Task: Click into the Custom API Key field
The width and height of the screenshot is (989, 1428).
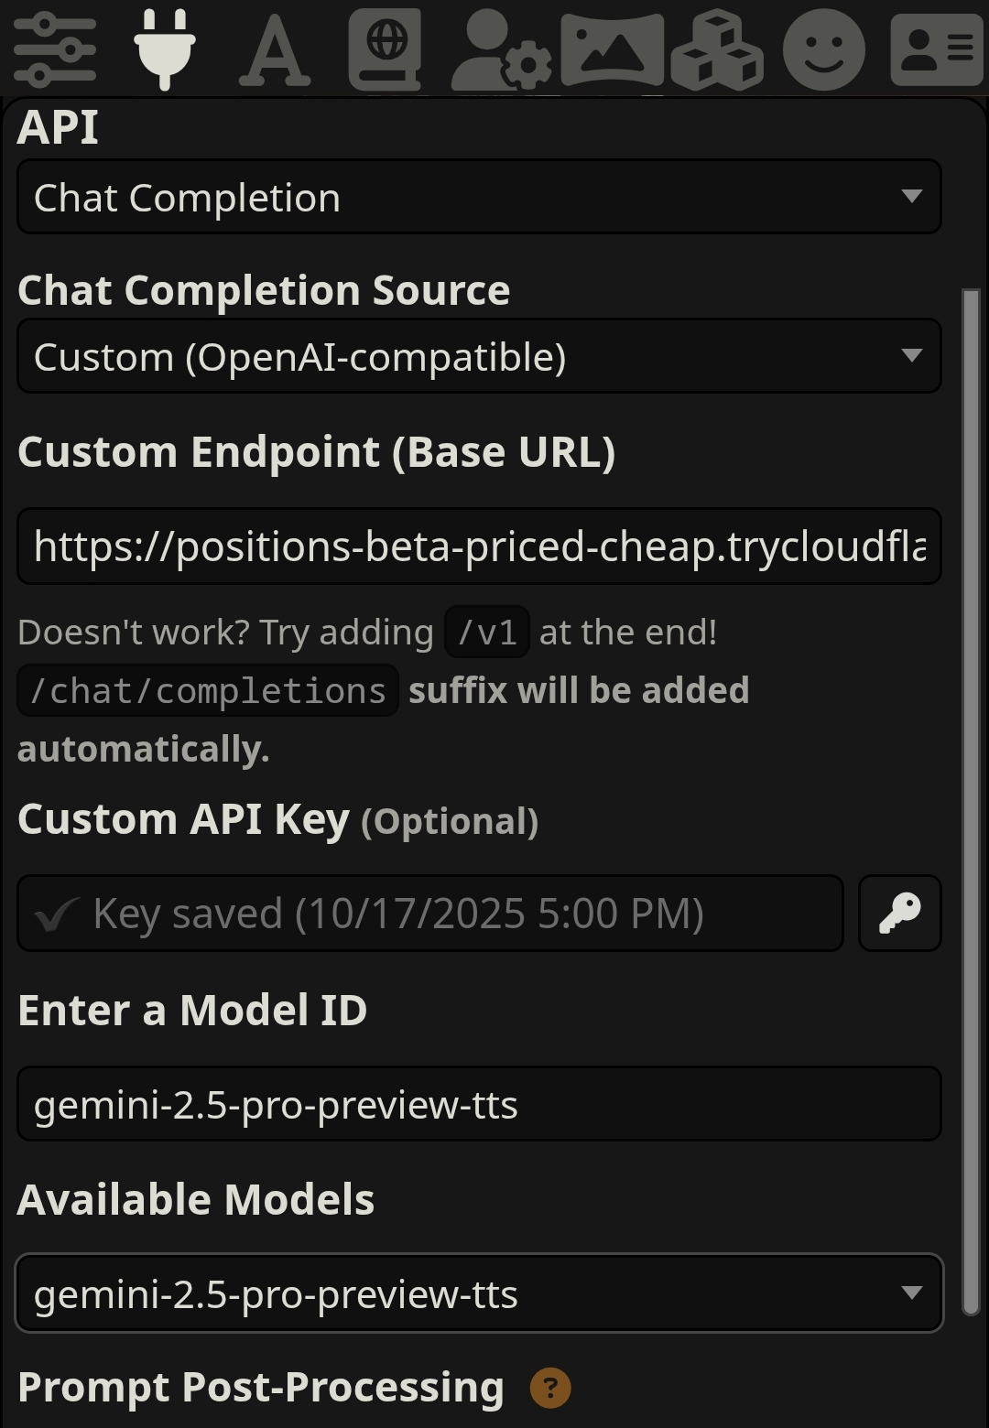Action: (x=430, y=914)
